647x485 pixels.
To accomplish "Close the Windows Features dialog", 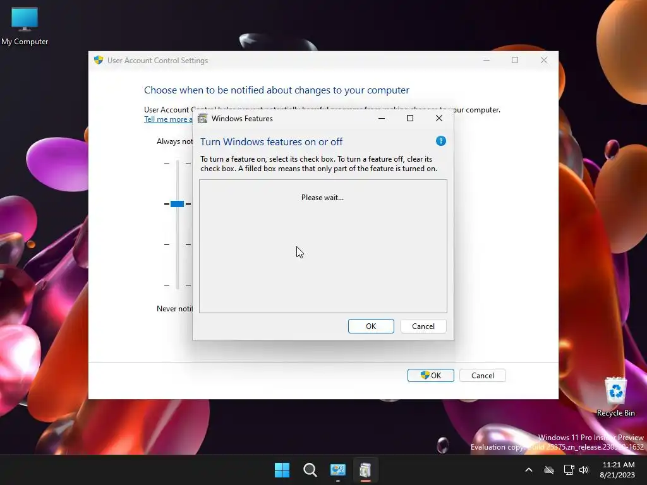I will tap(439, 118).
